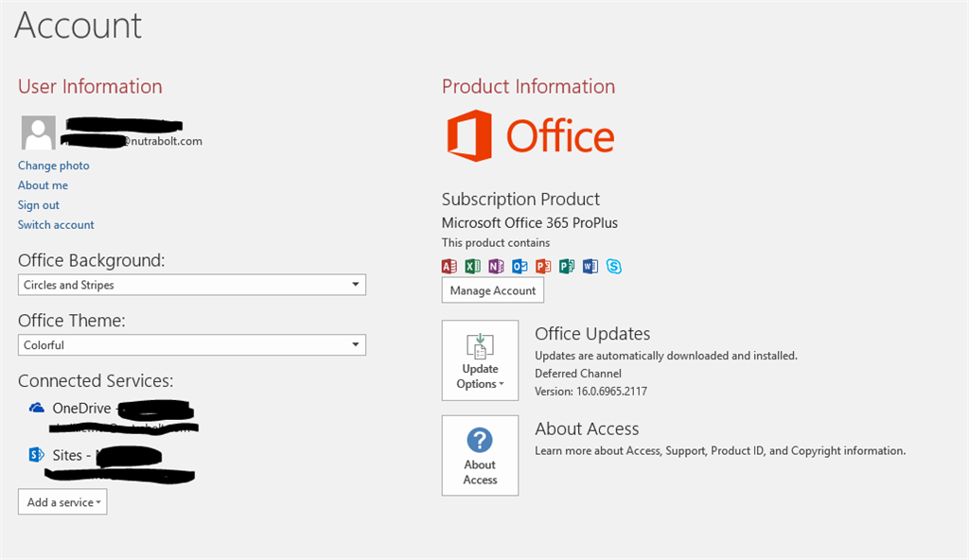The height and width of the screenshot is (560, 969).
Task: Click the Sites connected service entry
Action: [112, 464]
